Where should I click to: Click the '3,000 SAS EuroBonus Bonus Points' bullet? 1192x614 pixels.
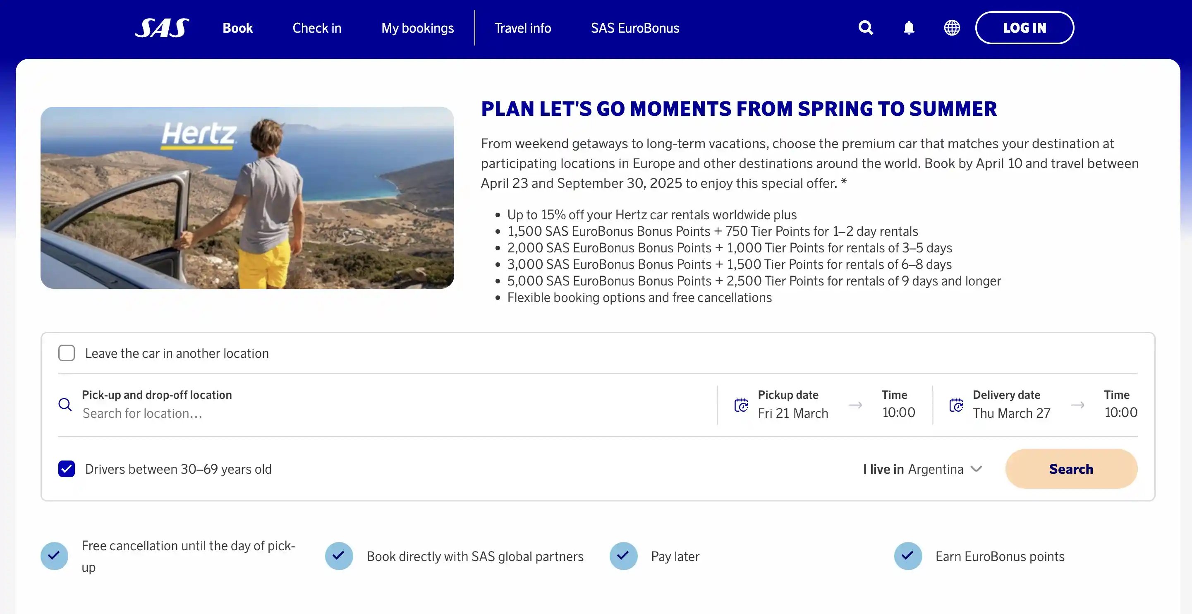729,264
